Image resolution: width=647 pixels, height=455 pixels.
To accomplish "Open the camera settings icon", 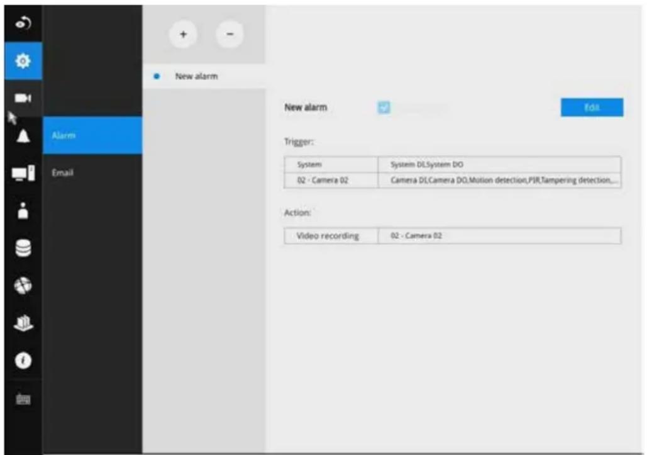I will 23,98.
